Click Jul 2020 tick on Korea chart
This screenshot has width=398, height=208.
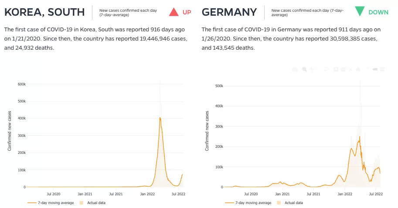[53, 194]
